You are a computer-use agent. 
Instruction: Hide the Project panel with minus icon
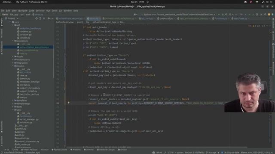[52, 18]
